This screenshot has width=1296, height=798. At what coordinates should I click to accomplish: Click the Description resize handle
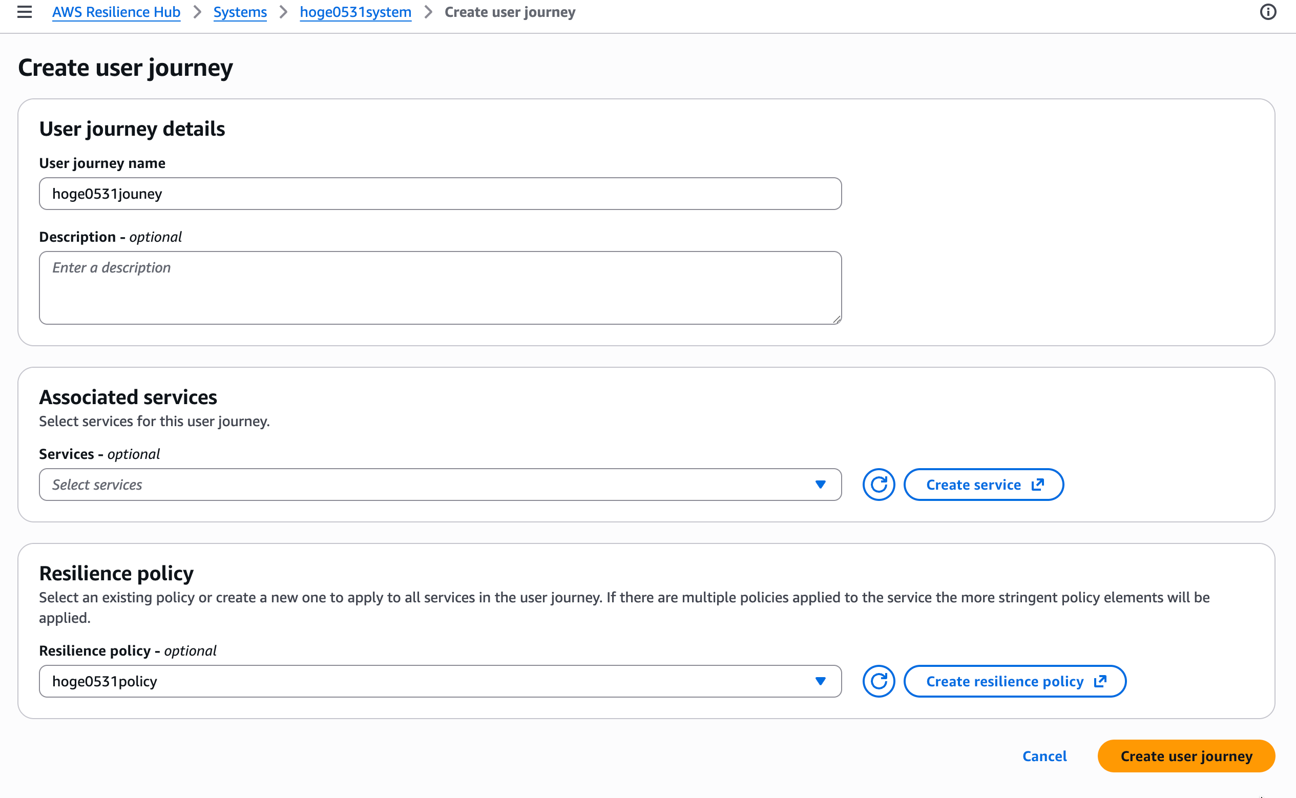pos(837,319)
